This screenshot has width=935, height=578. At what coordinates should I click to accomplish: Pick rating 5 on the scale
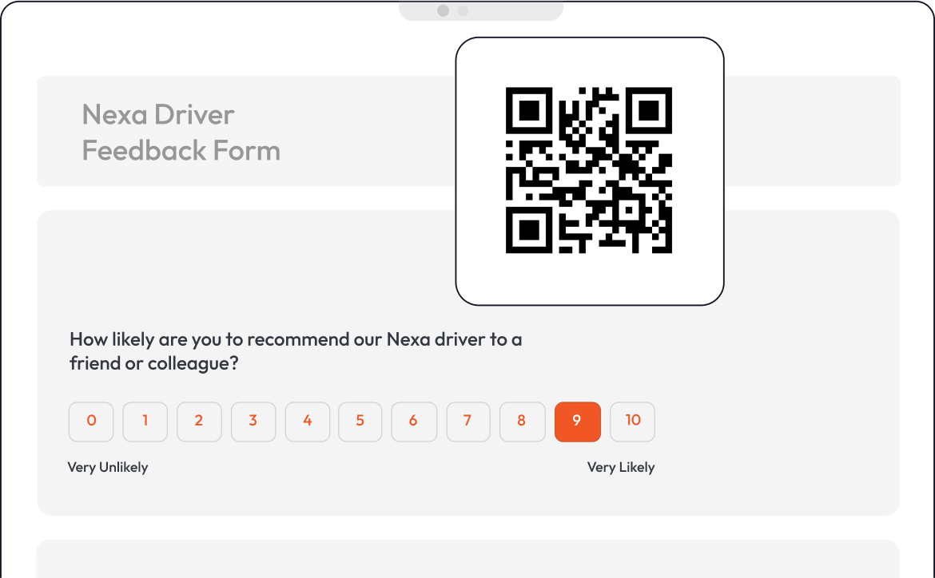click(360, 422)
